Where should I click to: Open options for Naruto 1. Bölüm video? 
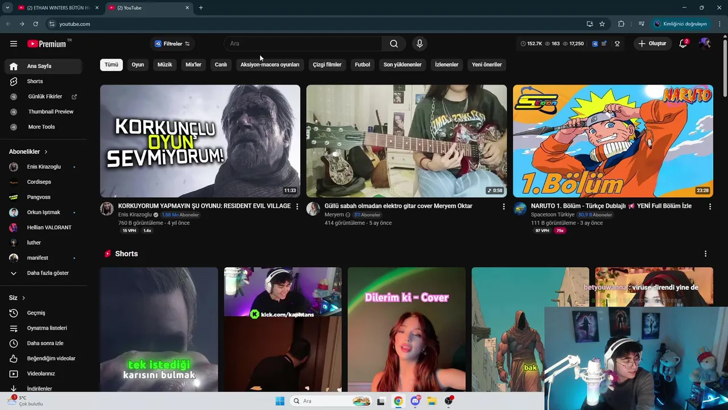[x=710, y=206]
